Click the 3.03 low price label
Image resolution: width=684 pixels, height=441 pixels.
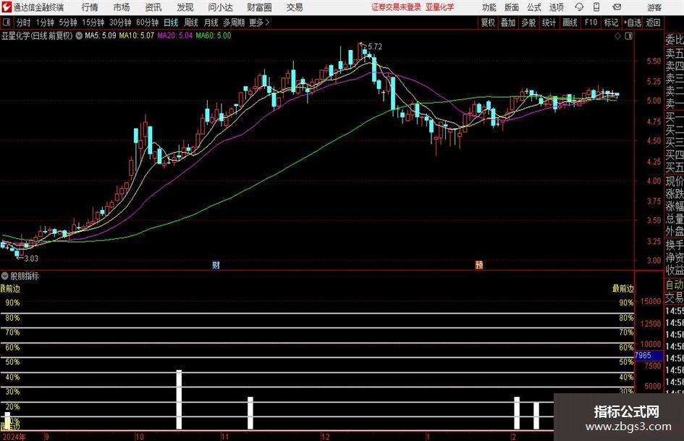coord(31,259)
